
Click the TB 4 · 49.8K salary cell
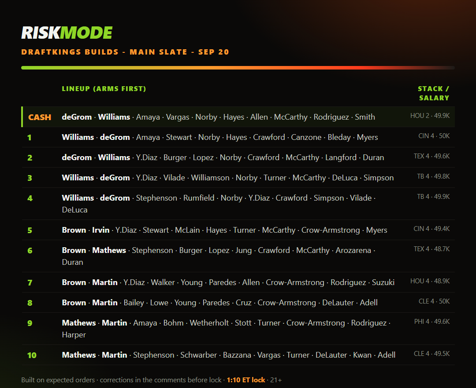pyautogui.click(x=433, y=176)
